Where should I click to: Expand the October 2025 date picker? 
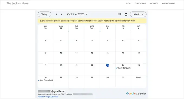pyautogui.click(x=77, y=14)
